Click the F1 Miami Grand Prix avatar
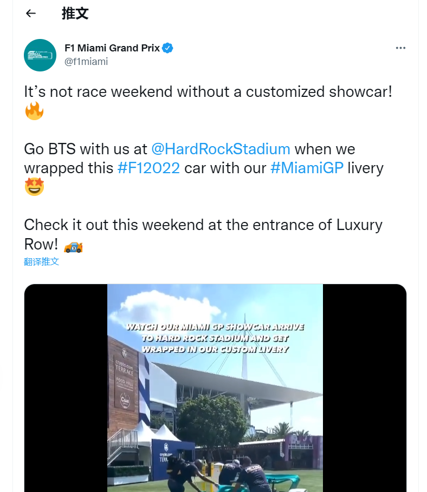The image size is (427, 492). (x=40, y=55)
